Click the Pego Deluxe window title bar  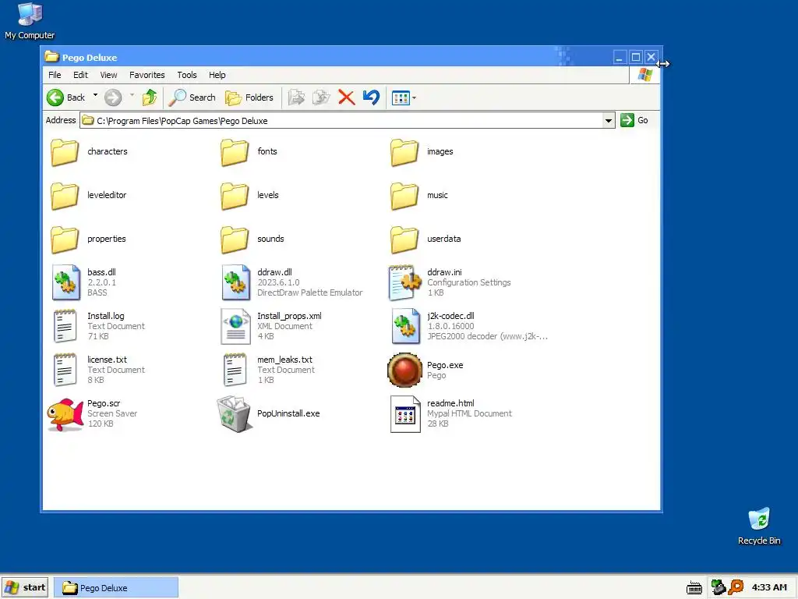click(x=326, y=57)
